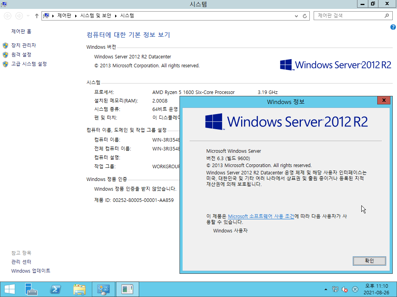Viewport: 397px width, 297px height.
Task: Open recent locations dropdown arrow
Action: tap(28, 16)
